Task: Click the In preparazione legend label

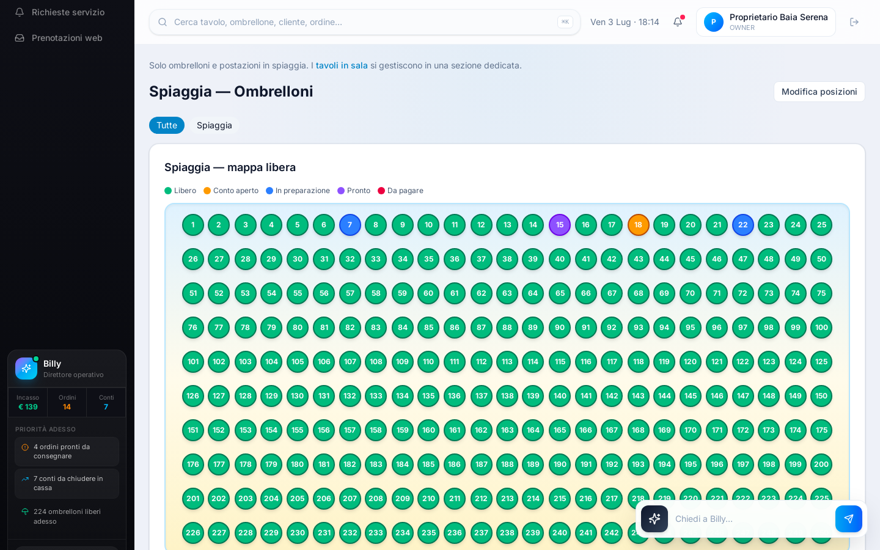Action: pyautogui.click(x=302, y=191)
